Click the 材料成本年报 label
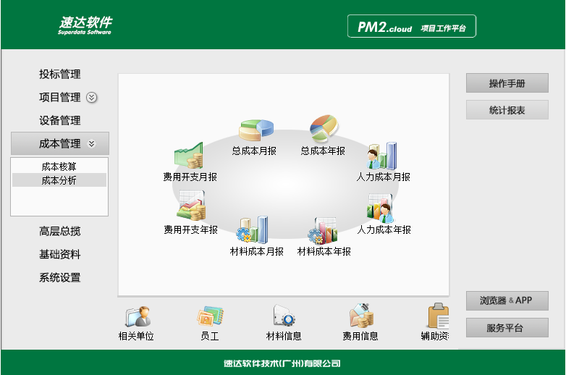 (324, 251)
